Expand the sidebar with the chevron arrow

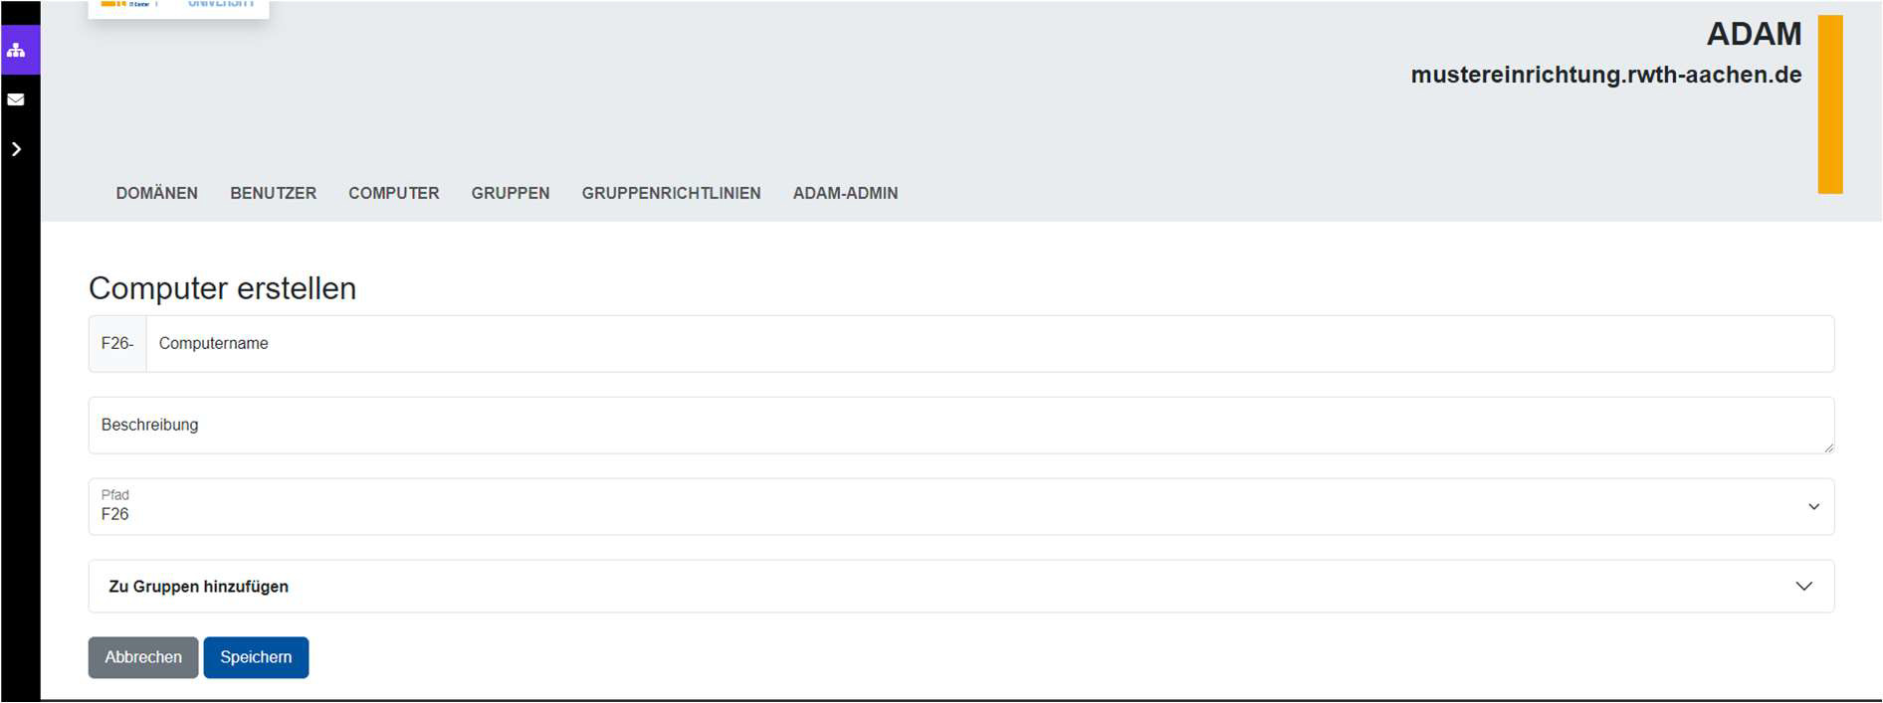[17, 149]
